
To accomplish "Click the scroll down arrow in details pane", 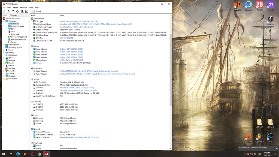I will tap(171, 149).
